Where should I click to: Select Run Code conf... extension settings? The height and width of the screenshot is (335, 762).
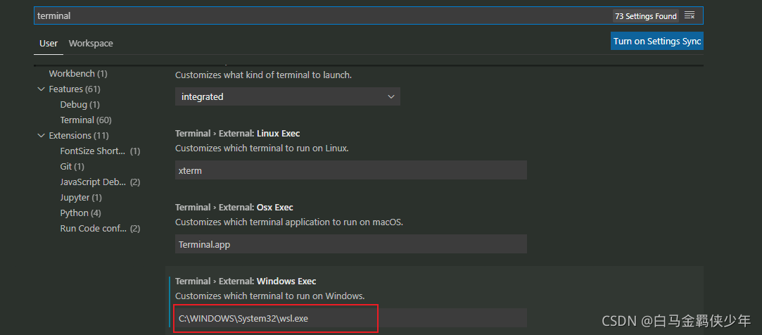pyautogui.click(x=100, y=229)
